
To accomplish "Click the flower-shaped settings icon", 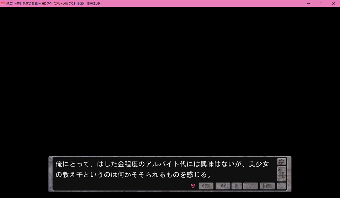I will click(281, 161).
